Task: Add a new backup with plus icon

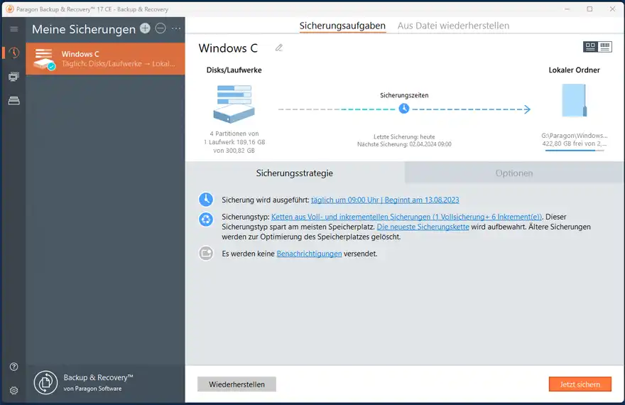Action: pos(145,28)
